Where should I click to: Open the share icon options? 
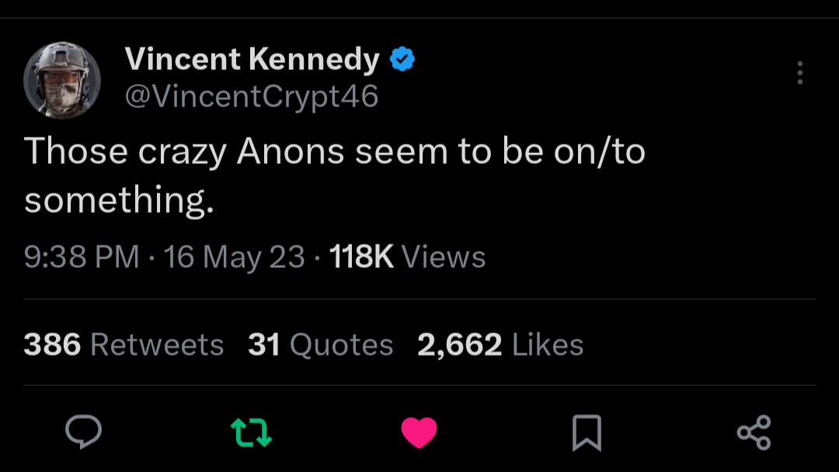click(x=754, y=432)
